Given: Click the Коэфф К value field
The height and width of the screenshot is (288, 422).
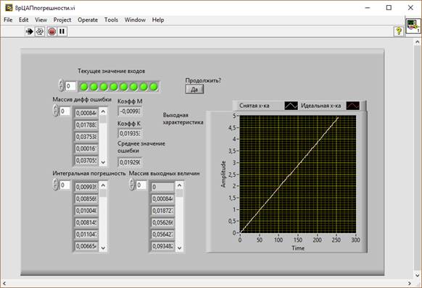Looking at the screenshot, I should click(x=130, y=134).
